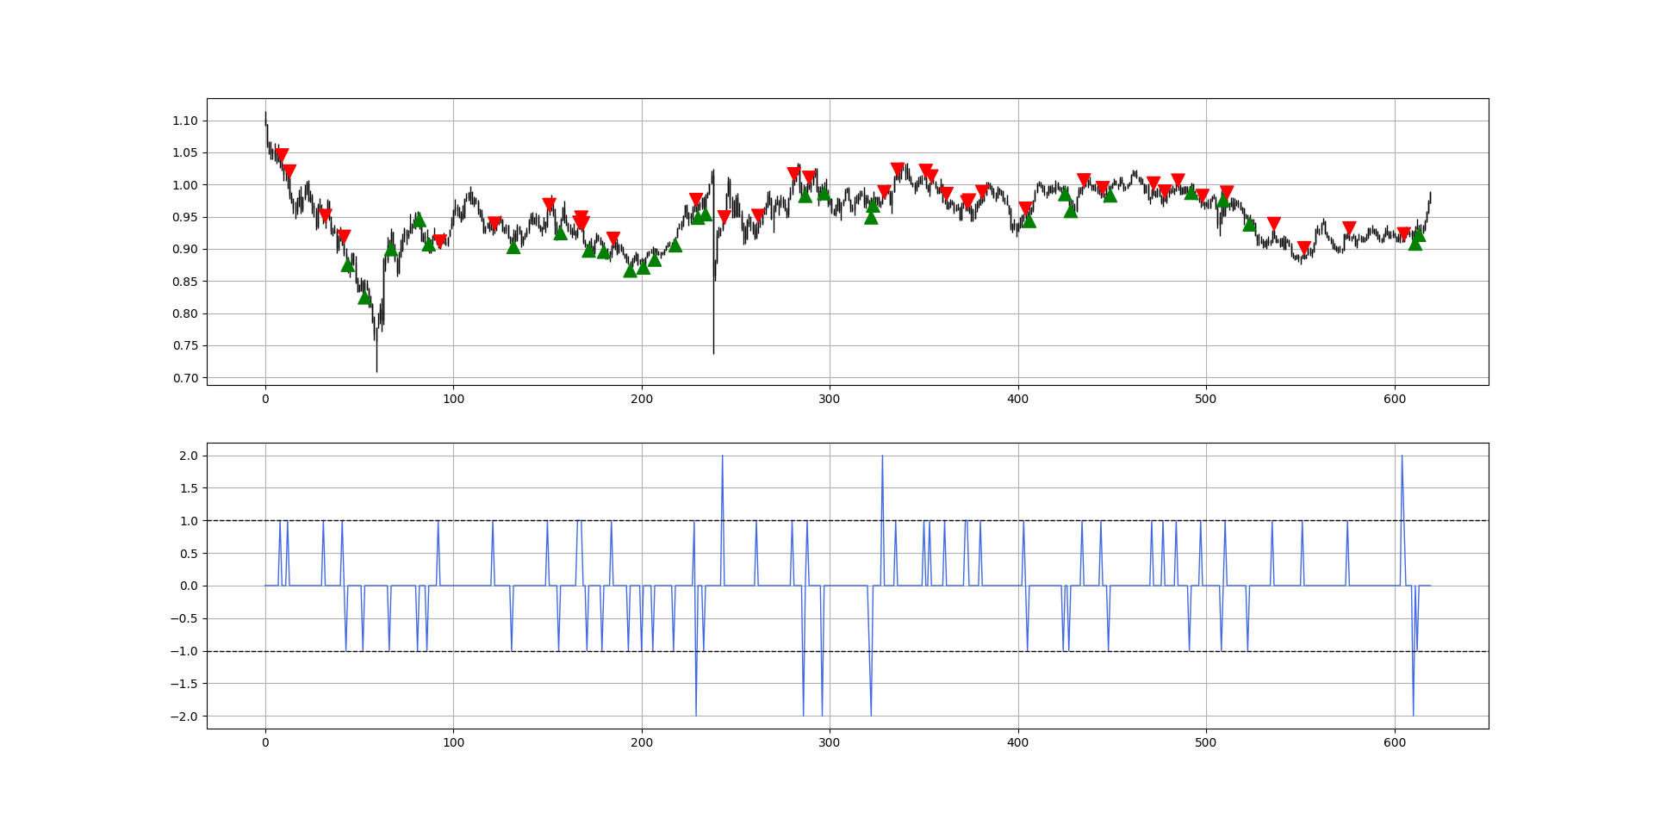The image size is (1654, 819).
Task: Click the 0.75 y-axis tick label
Action: 184,346
